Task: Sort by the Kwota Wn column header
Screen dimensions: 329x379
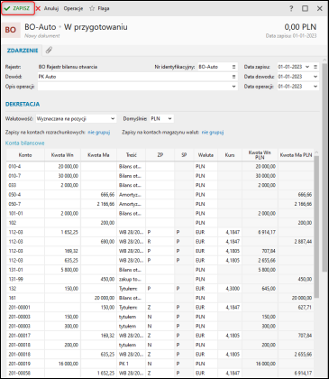Action: [x=62, y=155]
